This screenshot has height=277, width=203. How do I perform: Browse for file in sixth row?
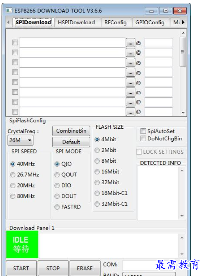click(131, 92)
